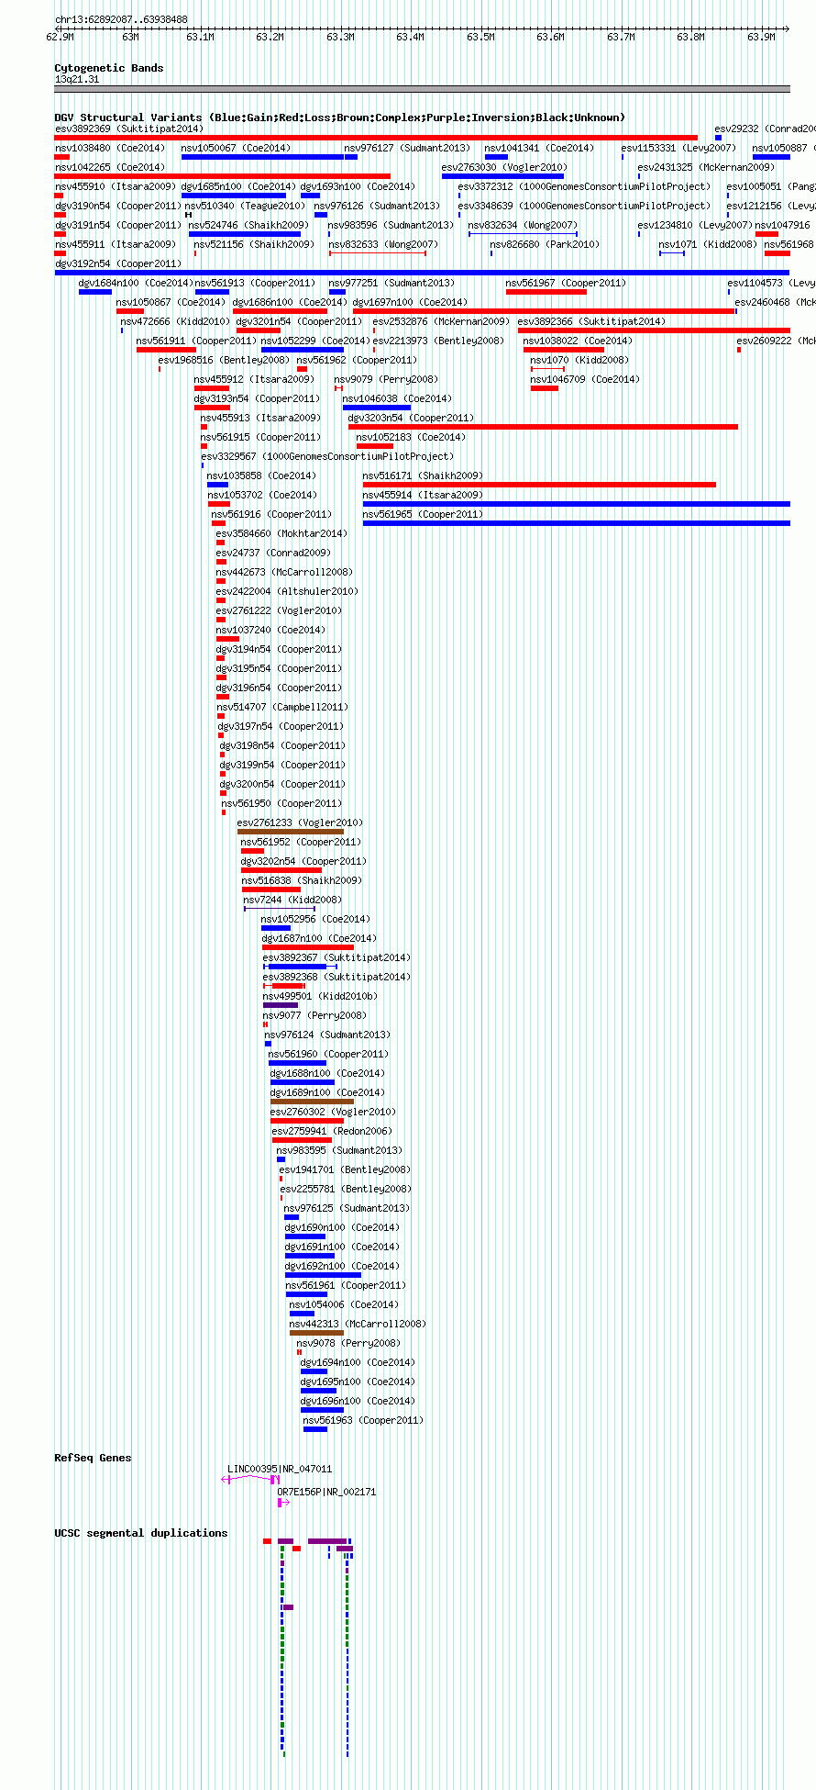Screen dimensions: 816x1790
Task: Click nsv442313 (McCarroll2008) label
Action: tap(358, 1324)
